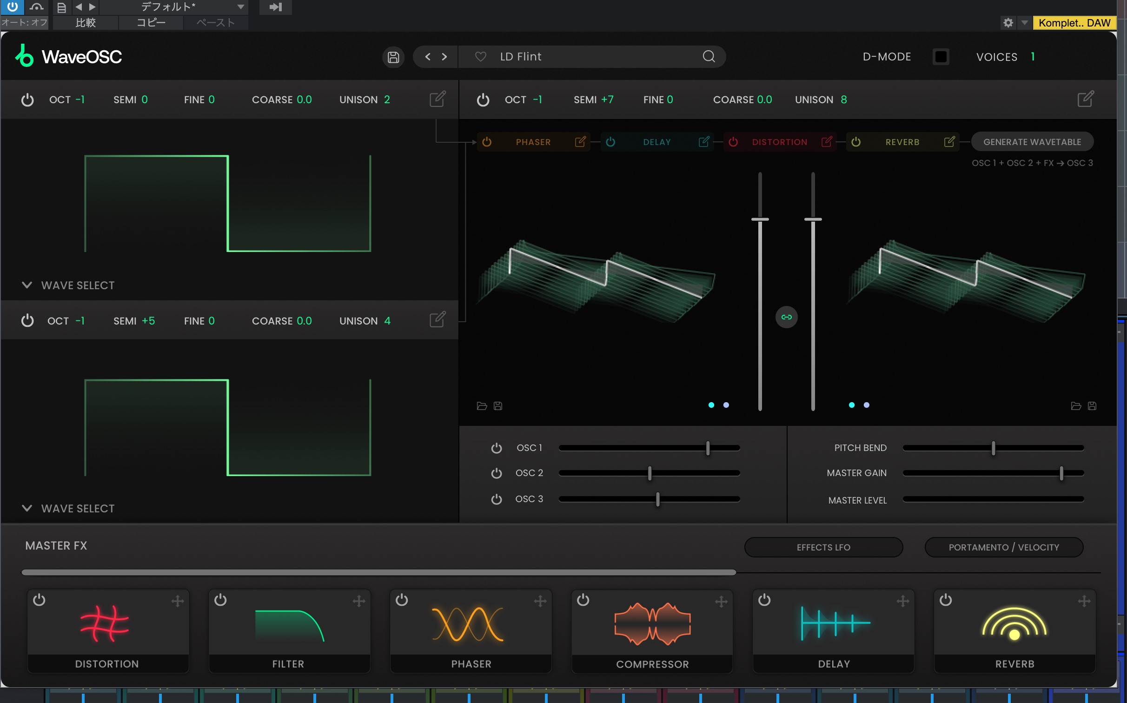Open the PORTAMENTO / VELOCITY tab
The width and height of the screenshot is (1127, 703).
pos(1003,547)
